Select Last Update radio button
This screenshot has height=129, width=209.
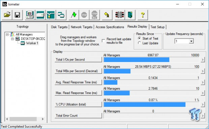(139, 43)
